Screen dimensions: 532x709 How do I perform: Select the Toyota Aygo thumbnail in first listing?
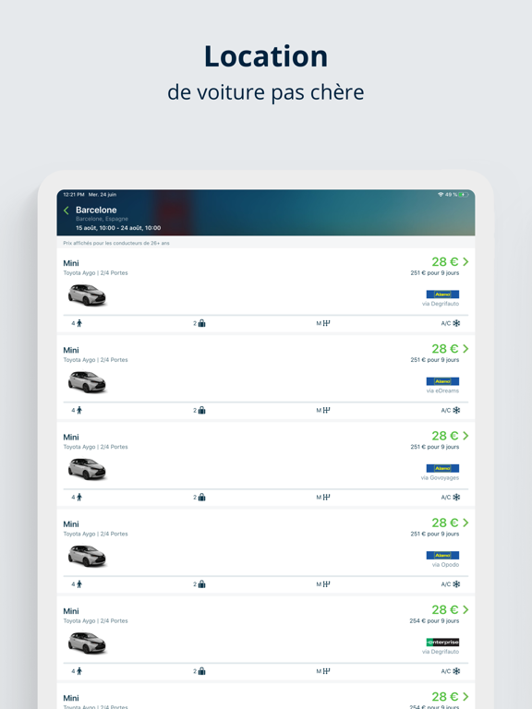click(87, 295)
